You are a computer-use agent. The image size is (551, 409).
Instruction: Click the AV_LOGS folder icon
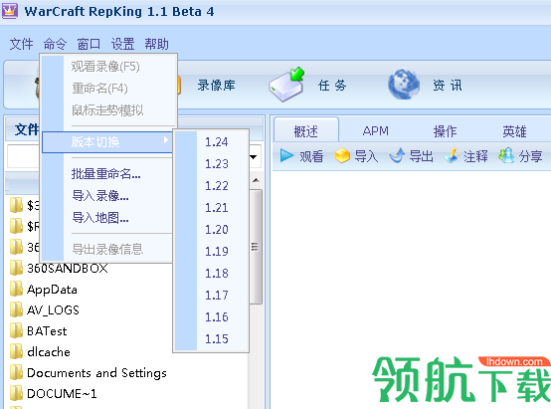point(16,309)
